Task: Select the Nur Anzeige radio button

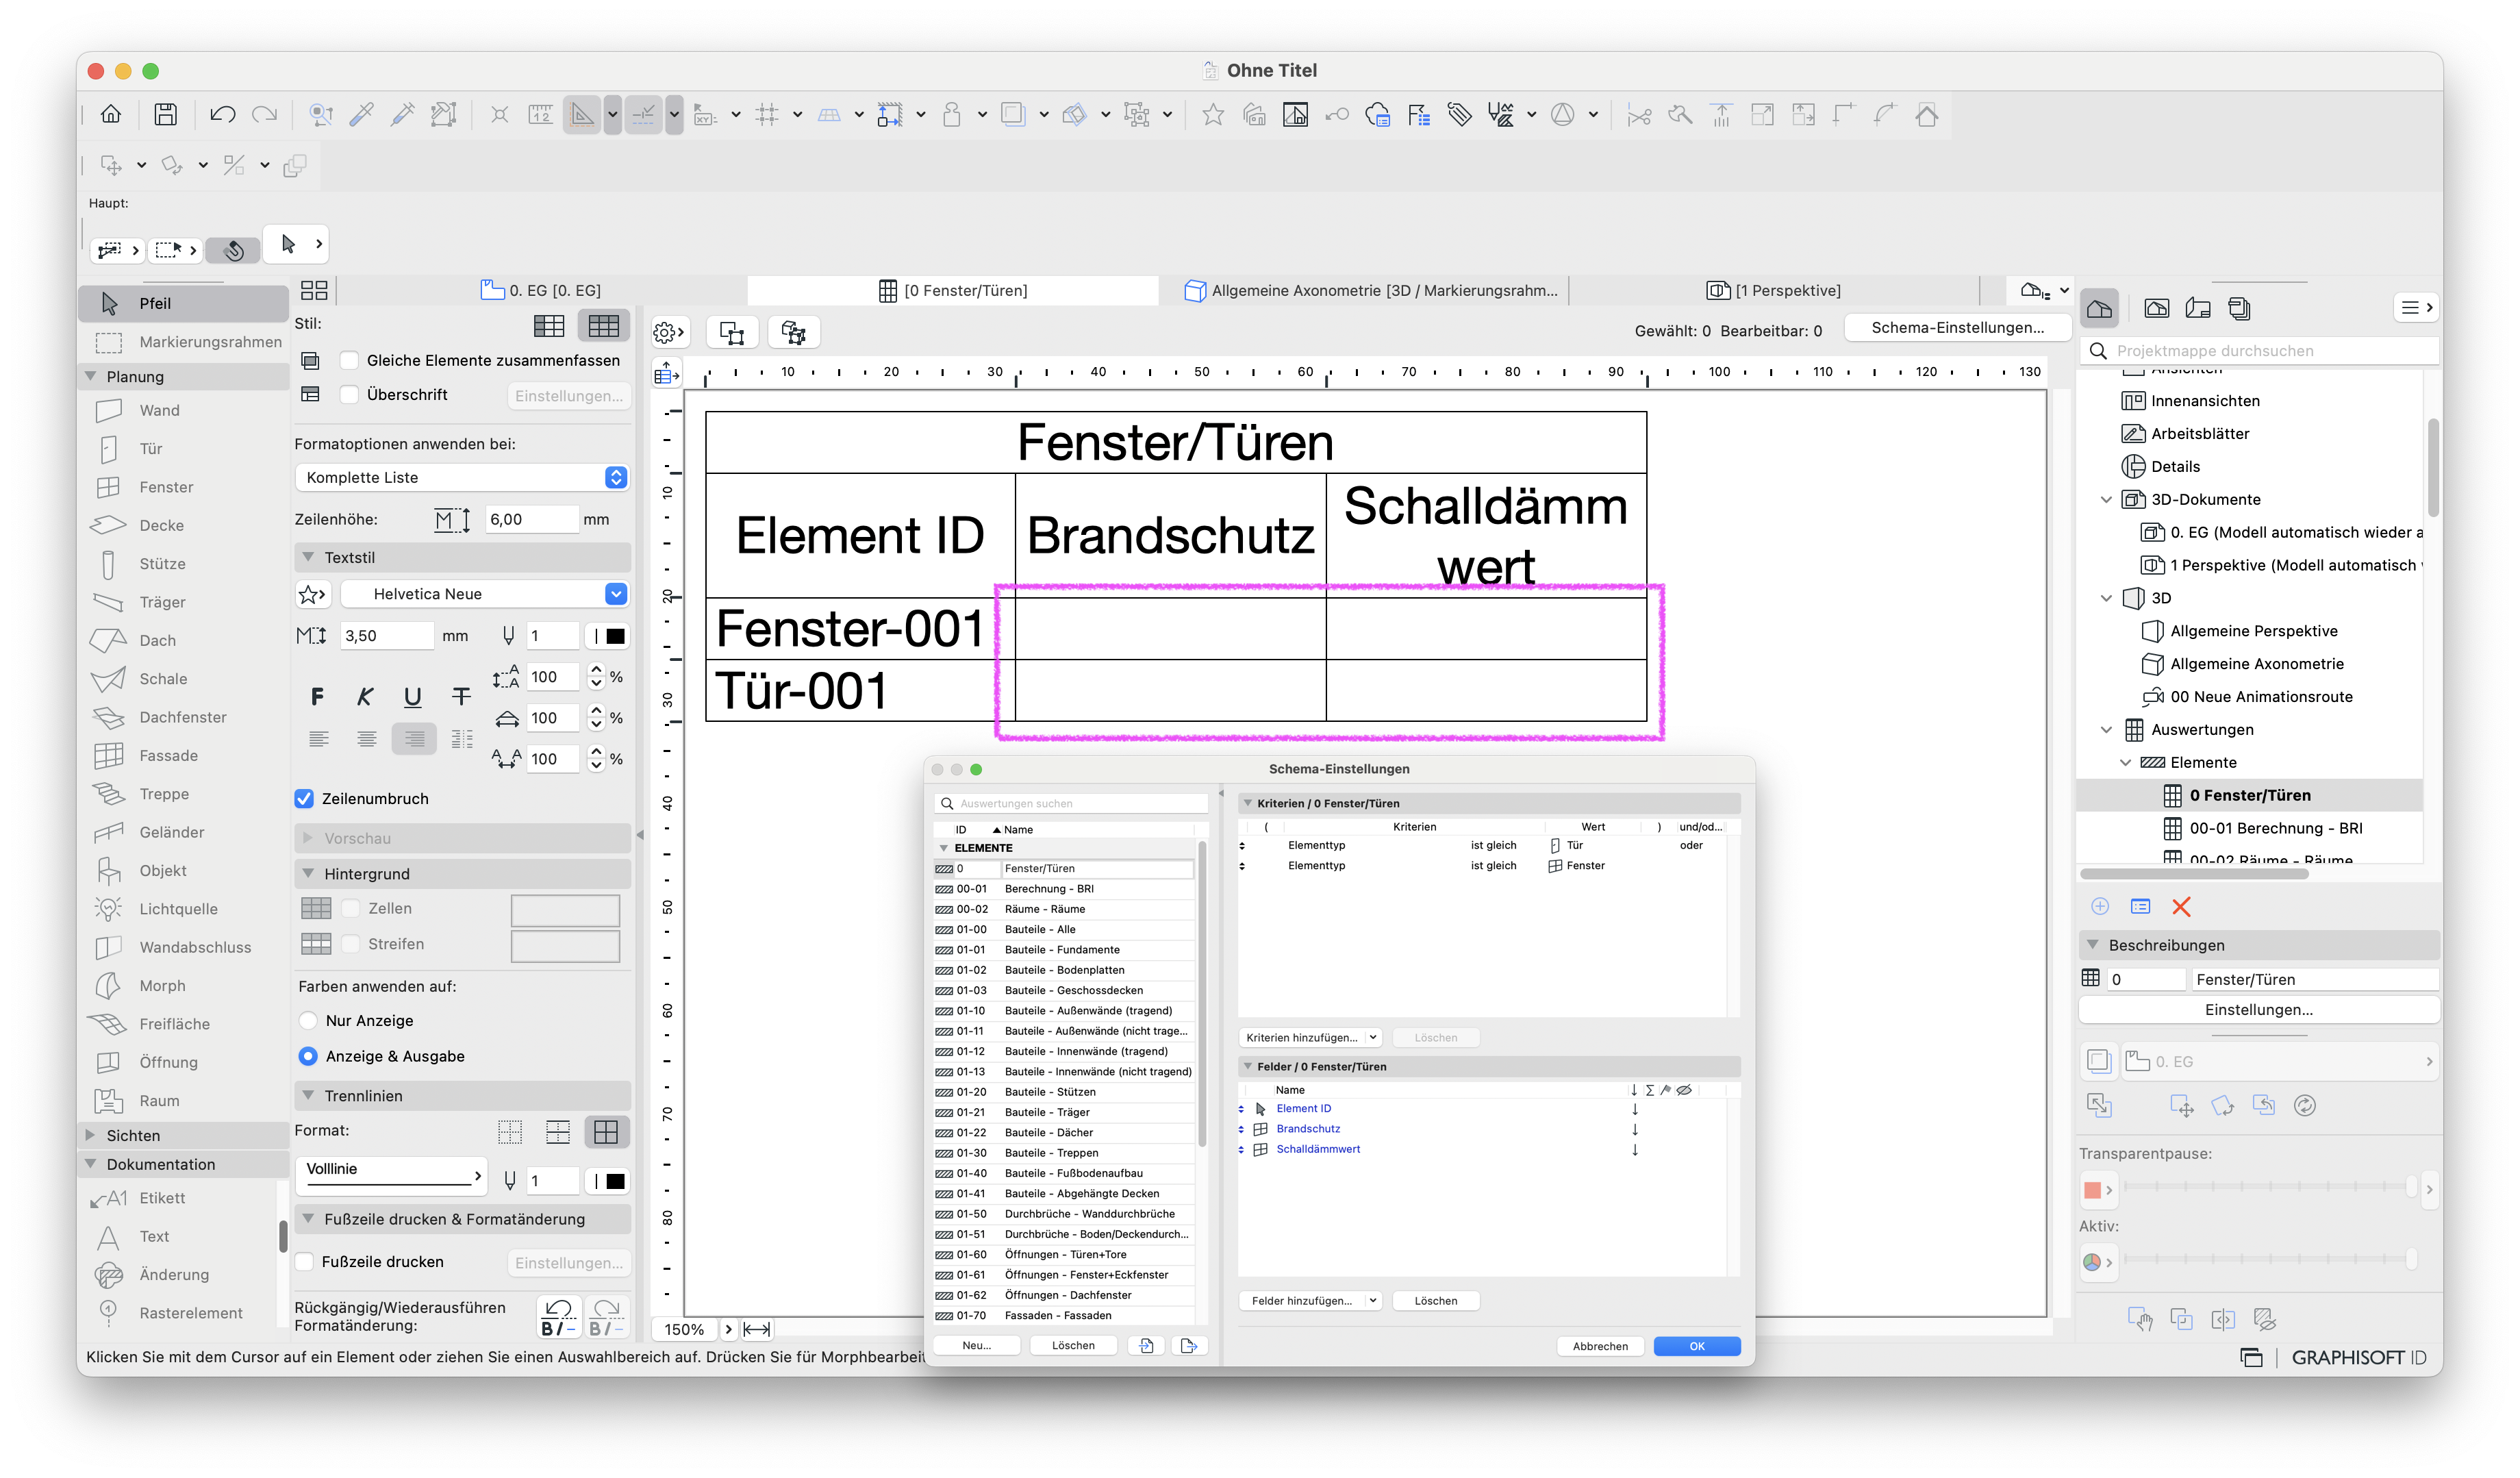Action: (x=308, y=1020)
